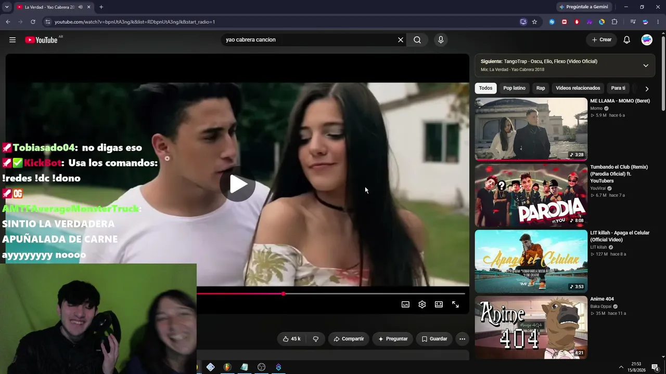The image size is (666, 374).
Task: Open the Crear menu
Action: coord(601,40)
